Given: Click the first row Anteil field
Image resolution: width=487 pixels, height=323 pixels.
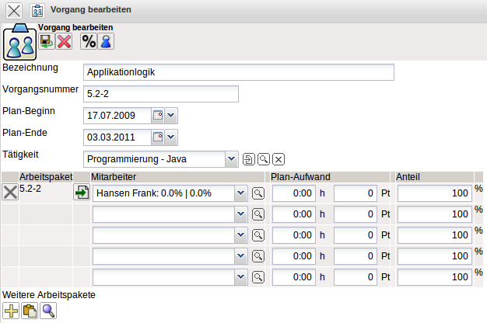Looking at the screenshot, I should [434, 193].
